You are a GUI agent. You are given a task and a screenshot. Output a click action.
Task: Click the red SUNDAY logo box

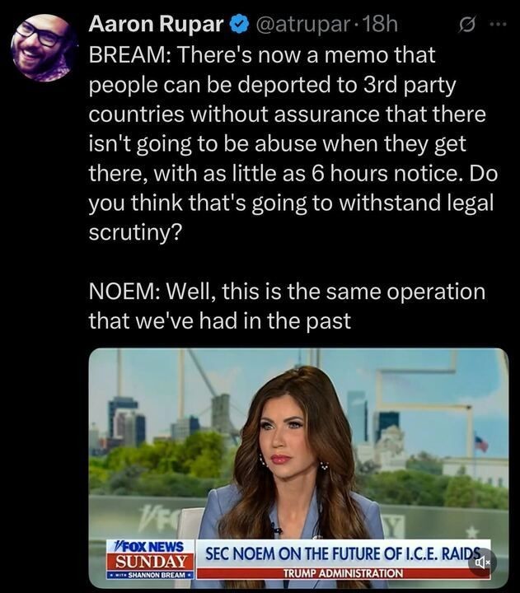pyautogui.click(x=150, y=562)
